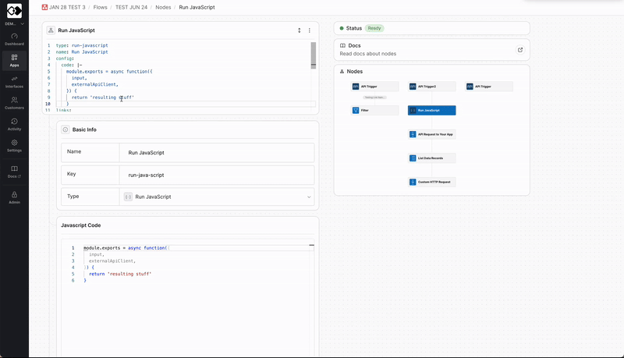The height and width of the screenshot is (358, 624).
Task: Open Apps in the sidebar
Action: click(x=14, y=61)
